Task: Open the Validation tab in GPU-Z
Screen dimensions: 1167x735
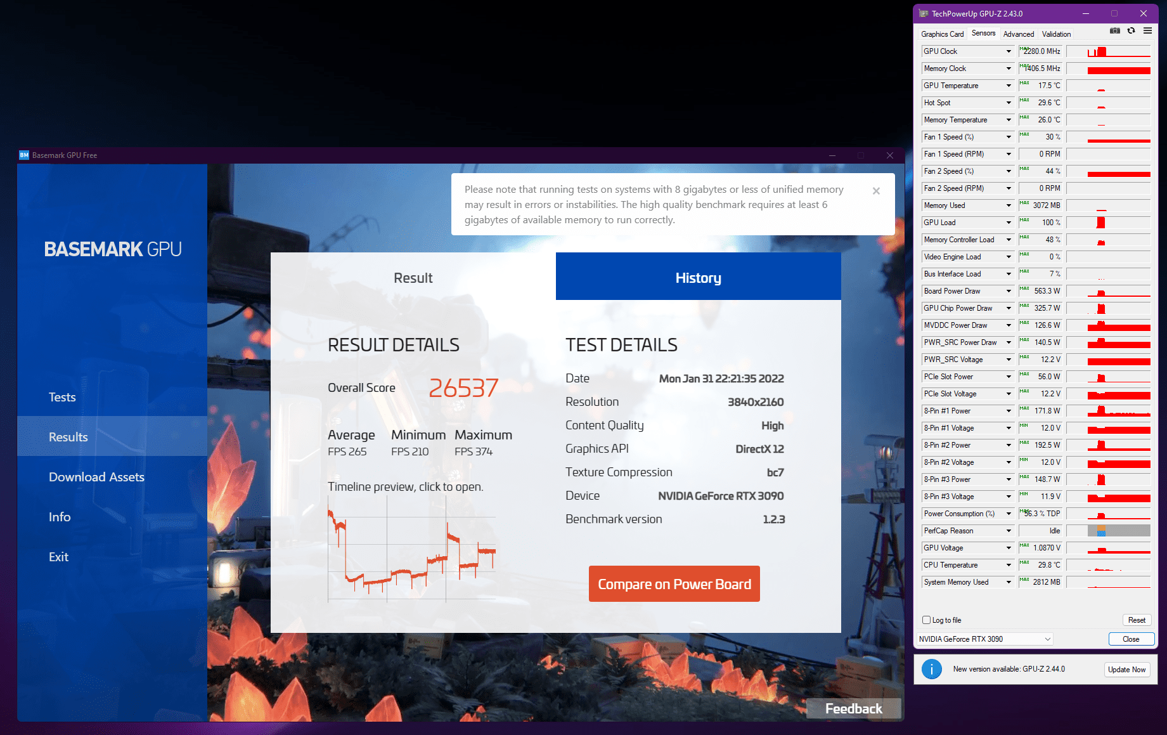Action: (x=1056, y=34)
